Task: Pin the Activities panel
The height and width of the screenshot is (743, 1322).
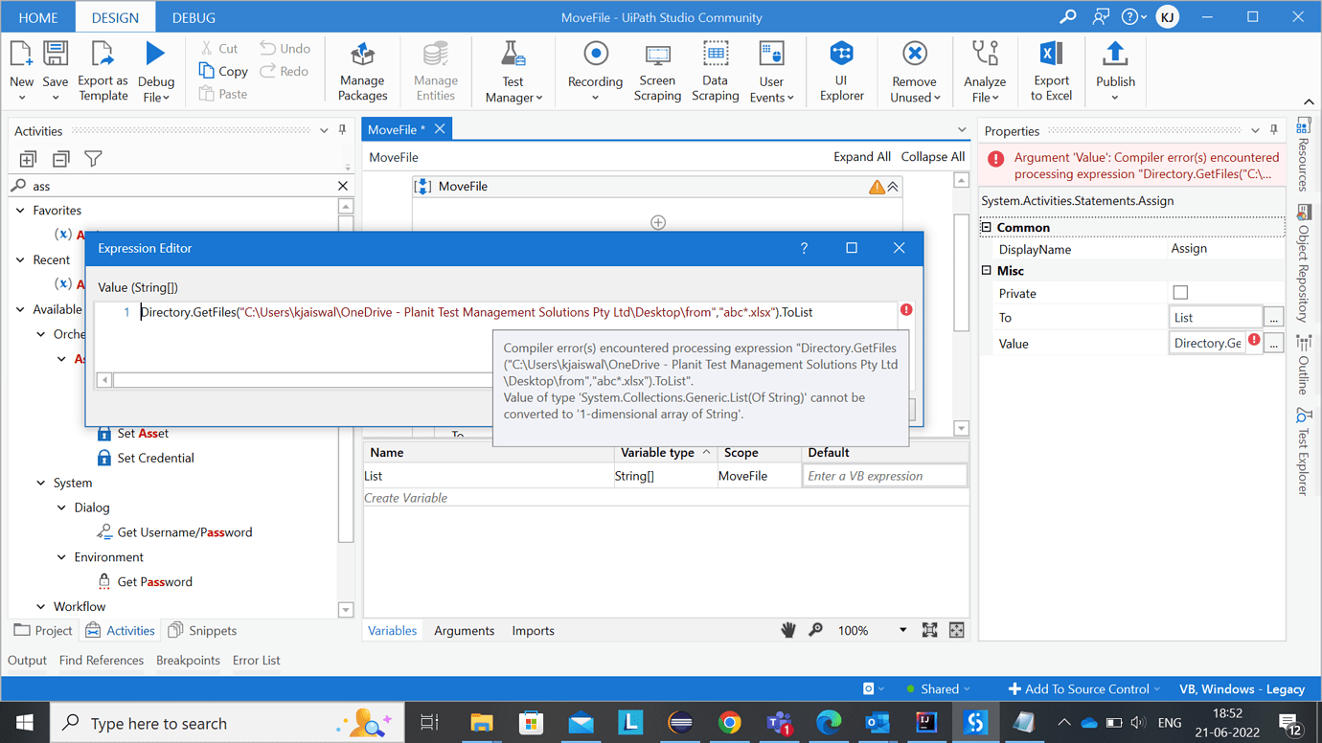Action: click(x=341, y=131)
